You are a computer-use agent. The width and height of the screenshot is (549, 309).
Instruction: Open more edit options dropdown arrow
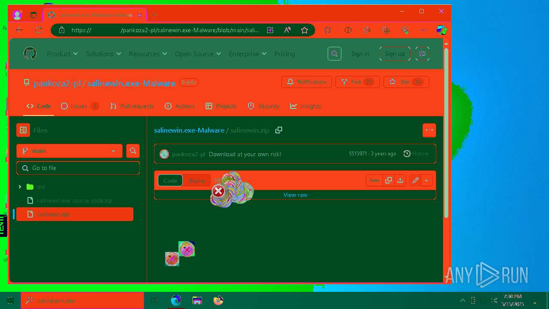point(427,181)
